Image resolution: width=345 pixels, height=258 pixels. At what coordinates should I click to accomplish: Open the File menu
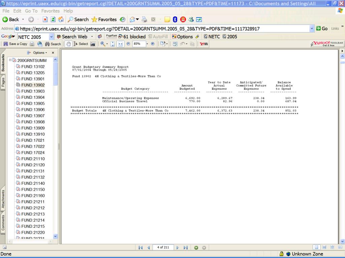click(x=6, y=11)
